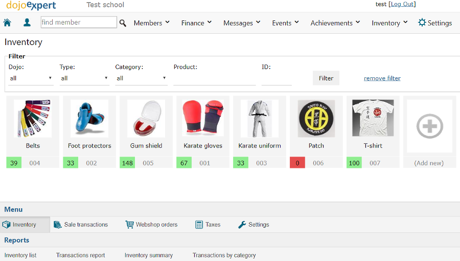Focus the find member search field
Screen dimensions: 460x261
click(79, 23)
